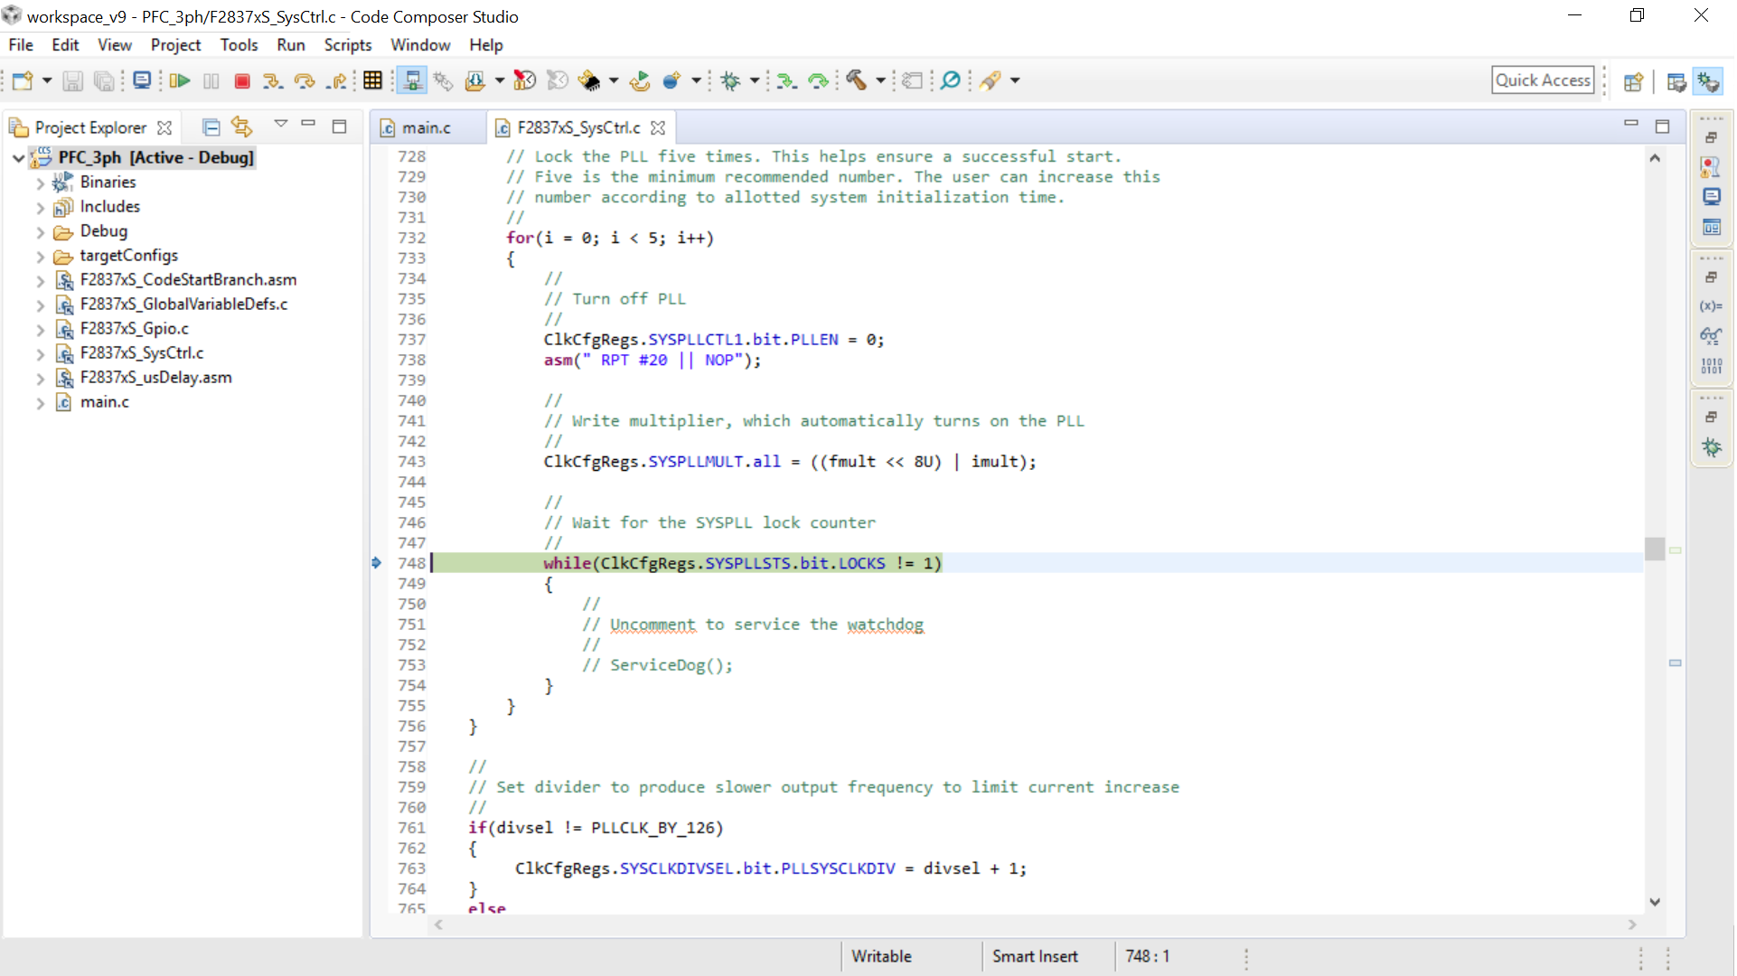Click the Step Over icon
This screenshot has width=1737, height=976.
305,81
